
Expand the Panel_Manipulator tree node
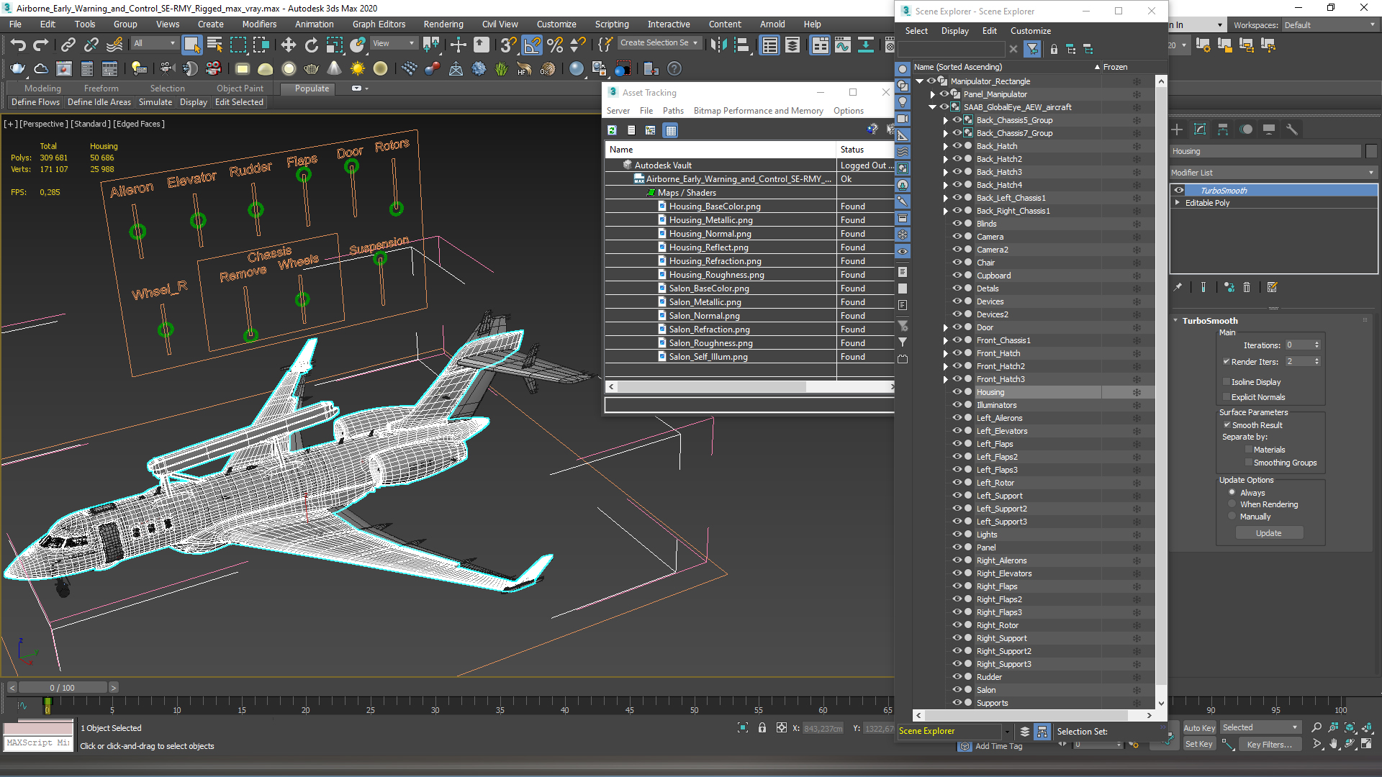coord(933,94)
